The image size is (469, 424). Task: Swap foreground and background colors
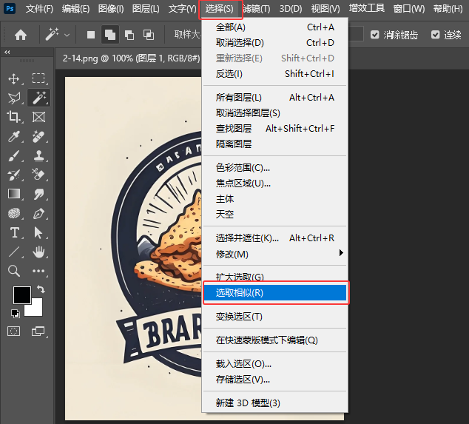point(41,289)
